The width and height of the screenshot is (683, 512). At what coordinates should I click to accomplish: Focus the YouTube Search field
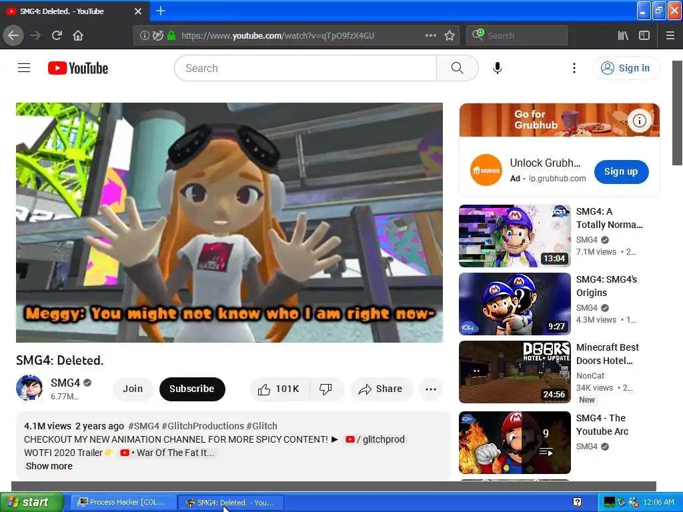(x=305, y=68)
